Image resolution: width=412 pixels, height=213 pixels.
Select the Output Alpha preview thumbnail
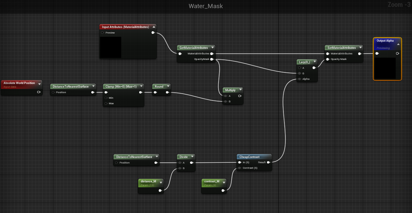385,68
